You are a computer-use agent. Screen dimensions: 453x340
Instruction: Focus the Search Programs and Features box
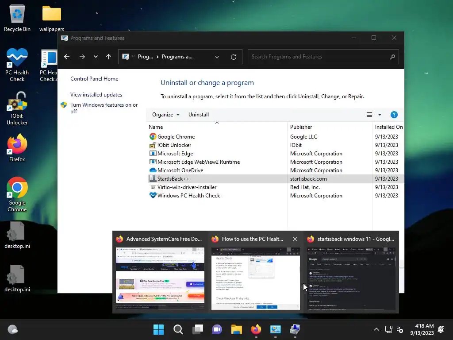pyautogui.click(x=323, y=57)
